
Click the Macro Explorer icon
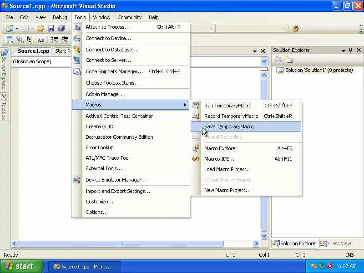pos(196,148)
